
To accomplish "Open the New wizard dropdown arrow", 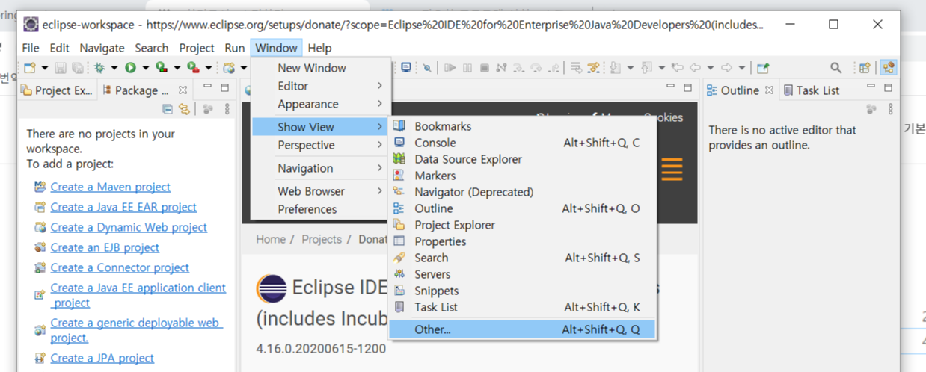I will click(x=45, y=68).
